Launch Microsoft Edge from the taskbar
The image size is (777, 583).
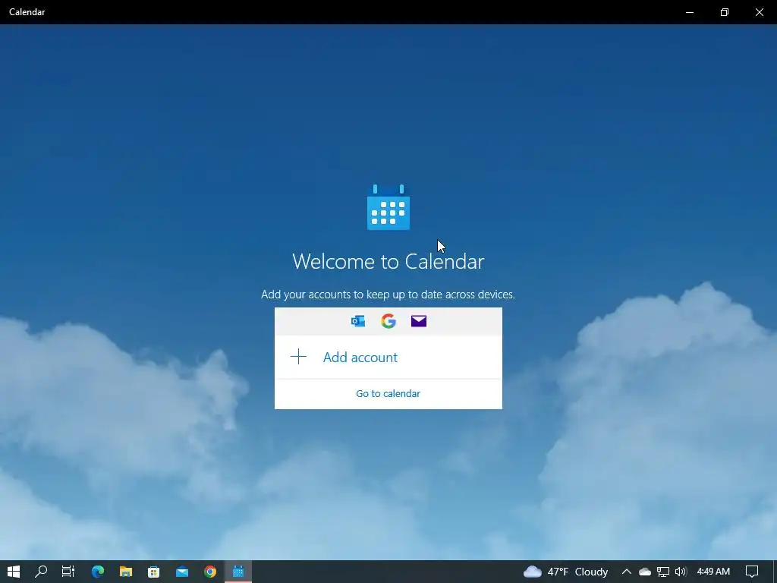tap(98, 572)
